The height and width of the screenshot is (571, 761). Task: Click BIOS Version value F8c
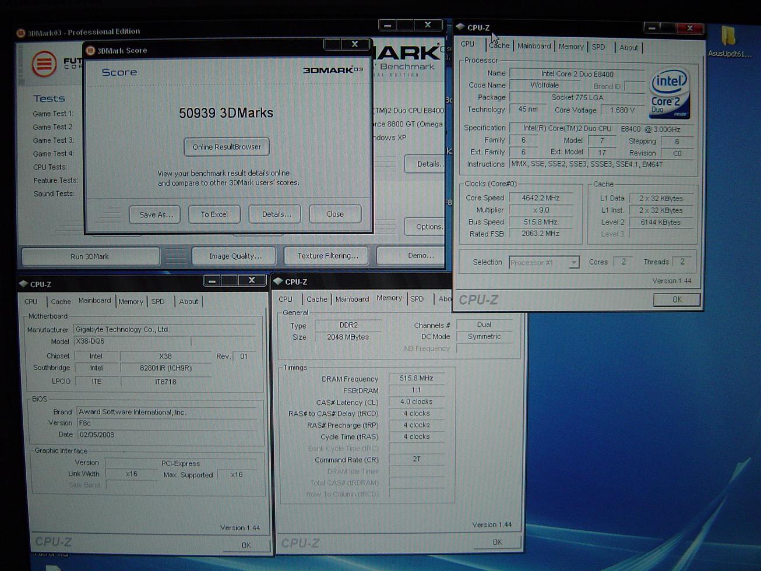click(x=167, y=423)
